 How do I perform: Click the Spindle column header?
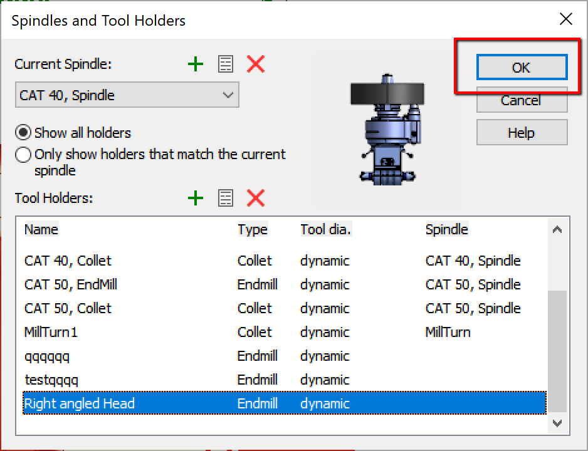click(446, 229)
